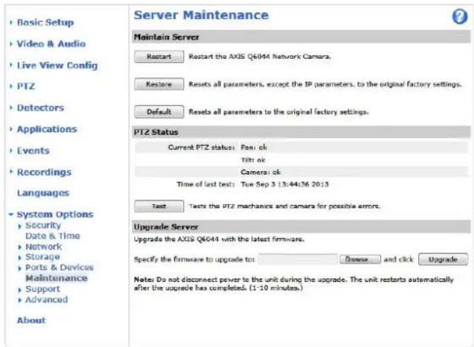Expand arrow next to Recordings
Viewport: 474px width, 347px height.
(x=11, y=172)
